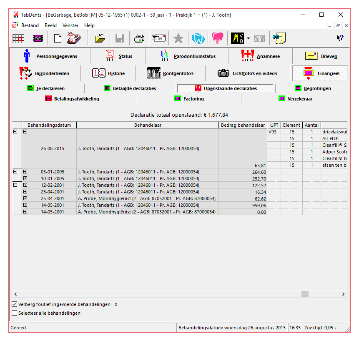Create a new blank document icon
The width and height of the screenshot is (359, 341).
pos(58,38)
